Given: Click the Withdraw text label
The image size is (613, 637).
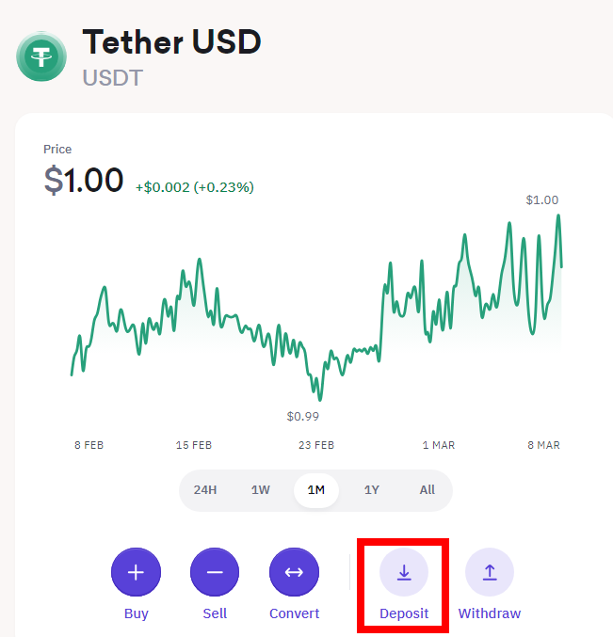Looking at the screenshot, I should point(490,613).
